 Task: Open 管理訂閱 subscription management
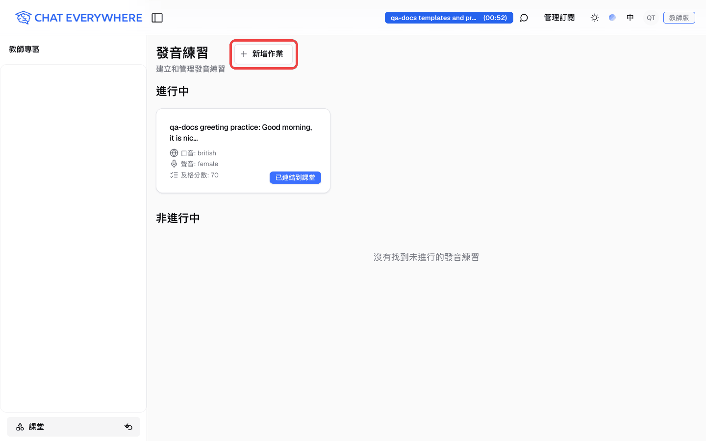[x=559, y=18]
